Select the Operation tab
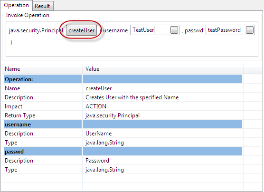The width and height of the screenshot is (264, 192). [x=16, y=5]
